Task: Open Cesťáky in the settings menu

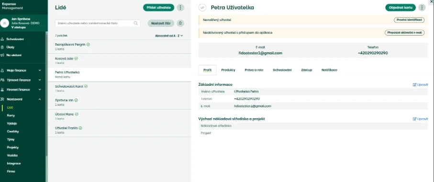Action: pos(13,131)
